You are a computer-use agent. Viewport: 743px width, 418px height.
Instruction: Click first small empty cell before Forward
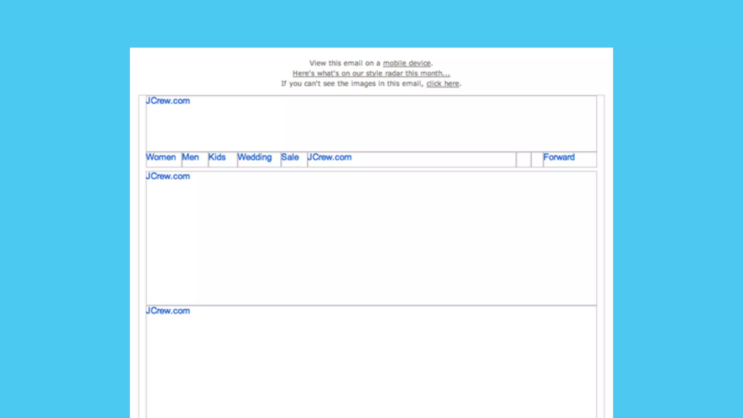[524, 160]
